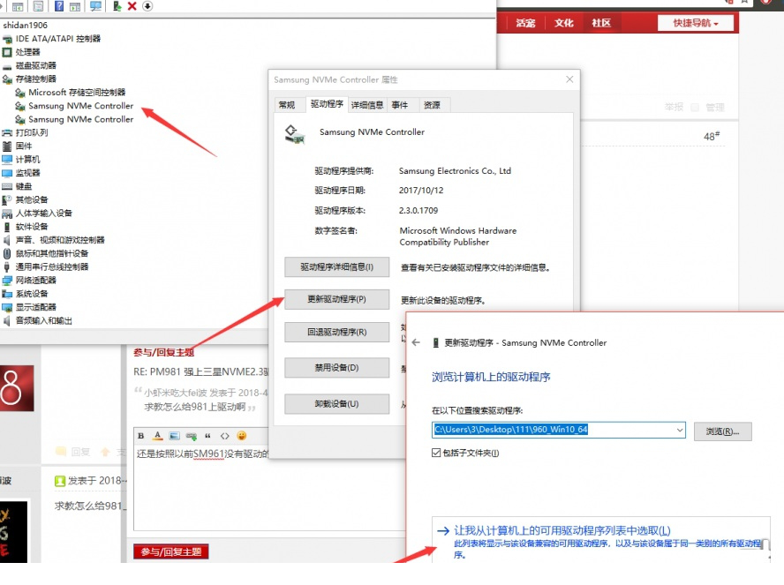Click 让我从计算机上的可用驱动程序列表中选取 link

point(562,530)
